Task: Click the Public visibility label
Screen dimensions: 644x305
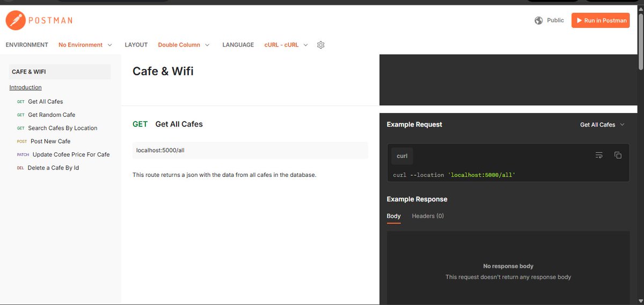Action: point(555,20)
